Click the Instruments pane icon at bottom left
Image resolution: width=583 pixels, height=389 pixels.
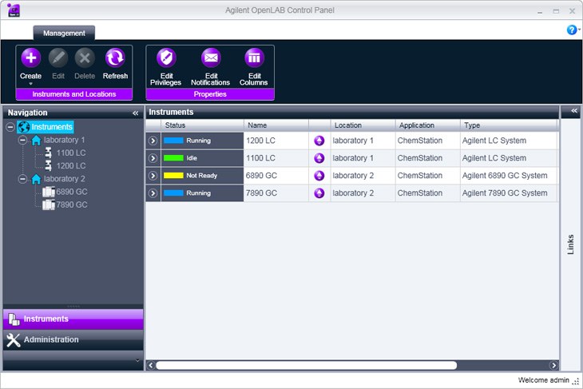click(14, 319)
